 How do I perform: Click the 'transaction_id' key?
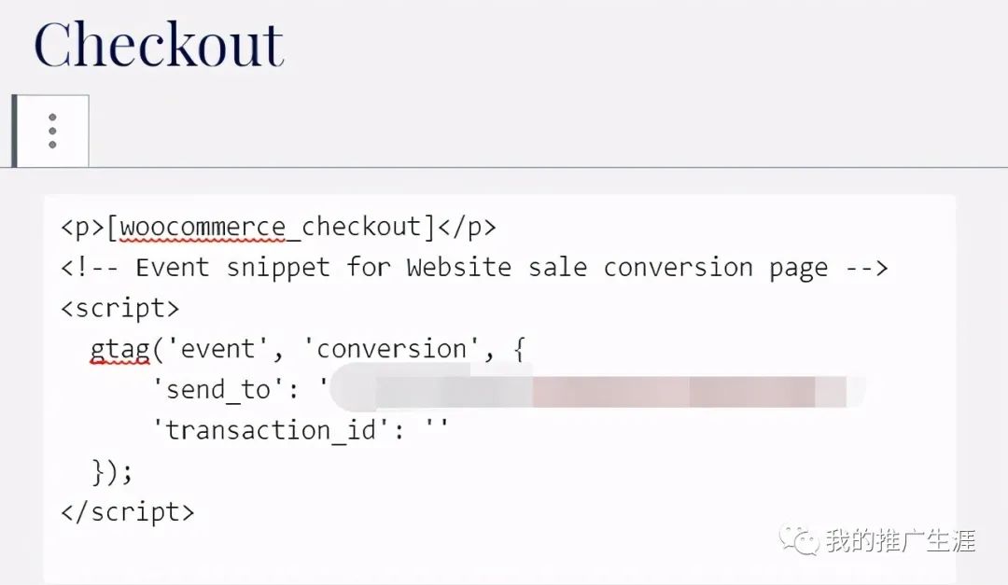click(271, 430)
